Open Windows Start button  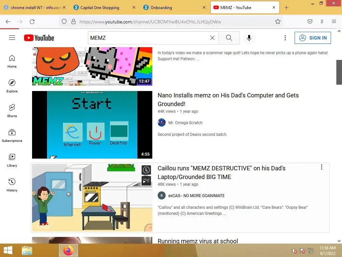coord(8,250)
